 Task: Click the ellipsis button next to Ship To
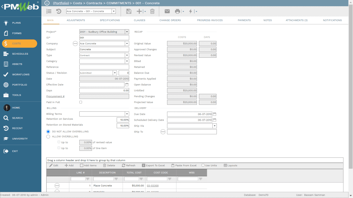pyautogui.click(x=163, y=132)
